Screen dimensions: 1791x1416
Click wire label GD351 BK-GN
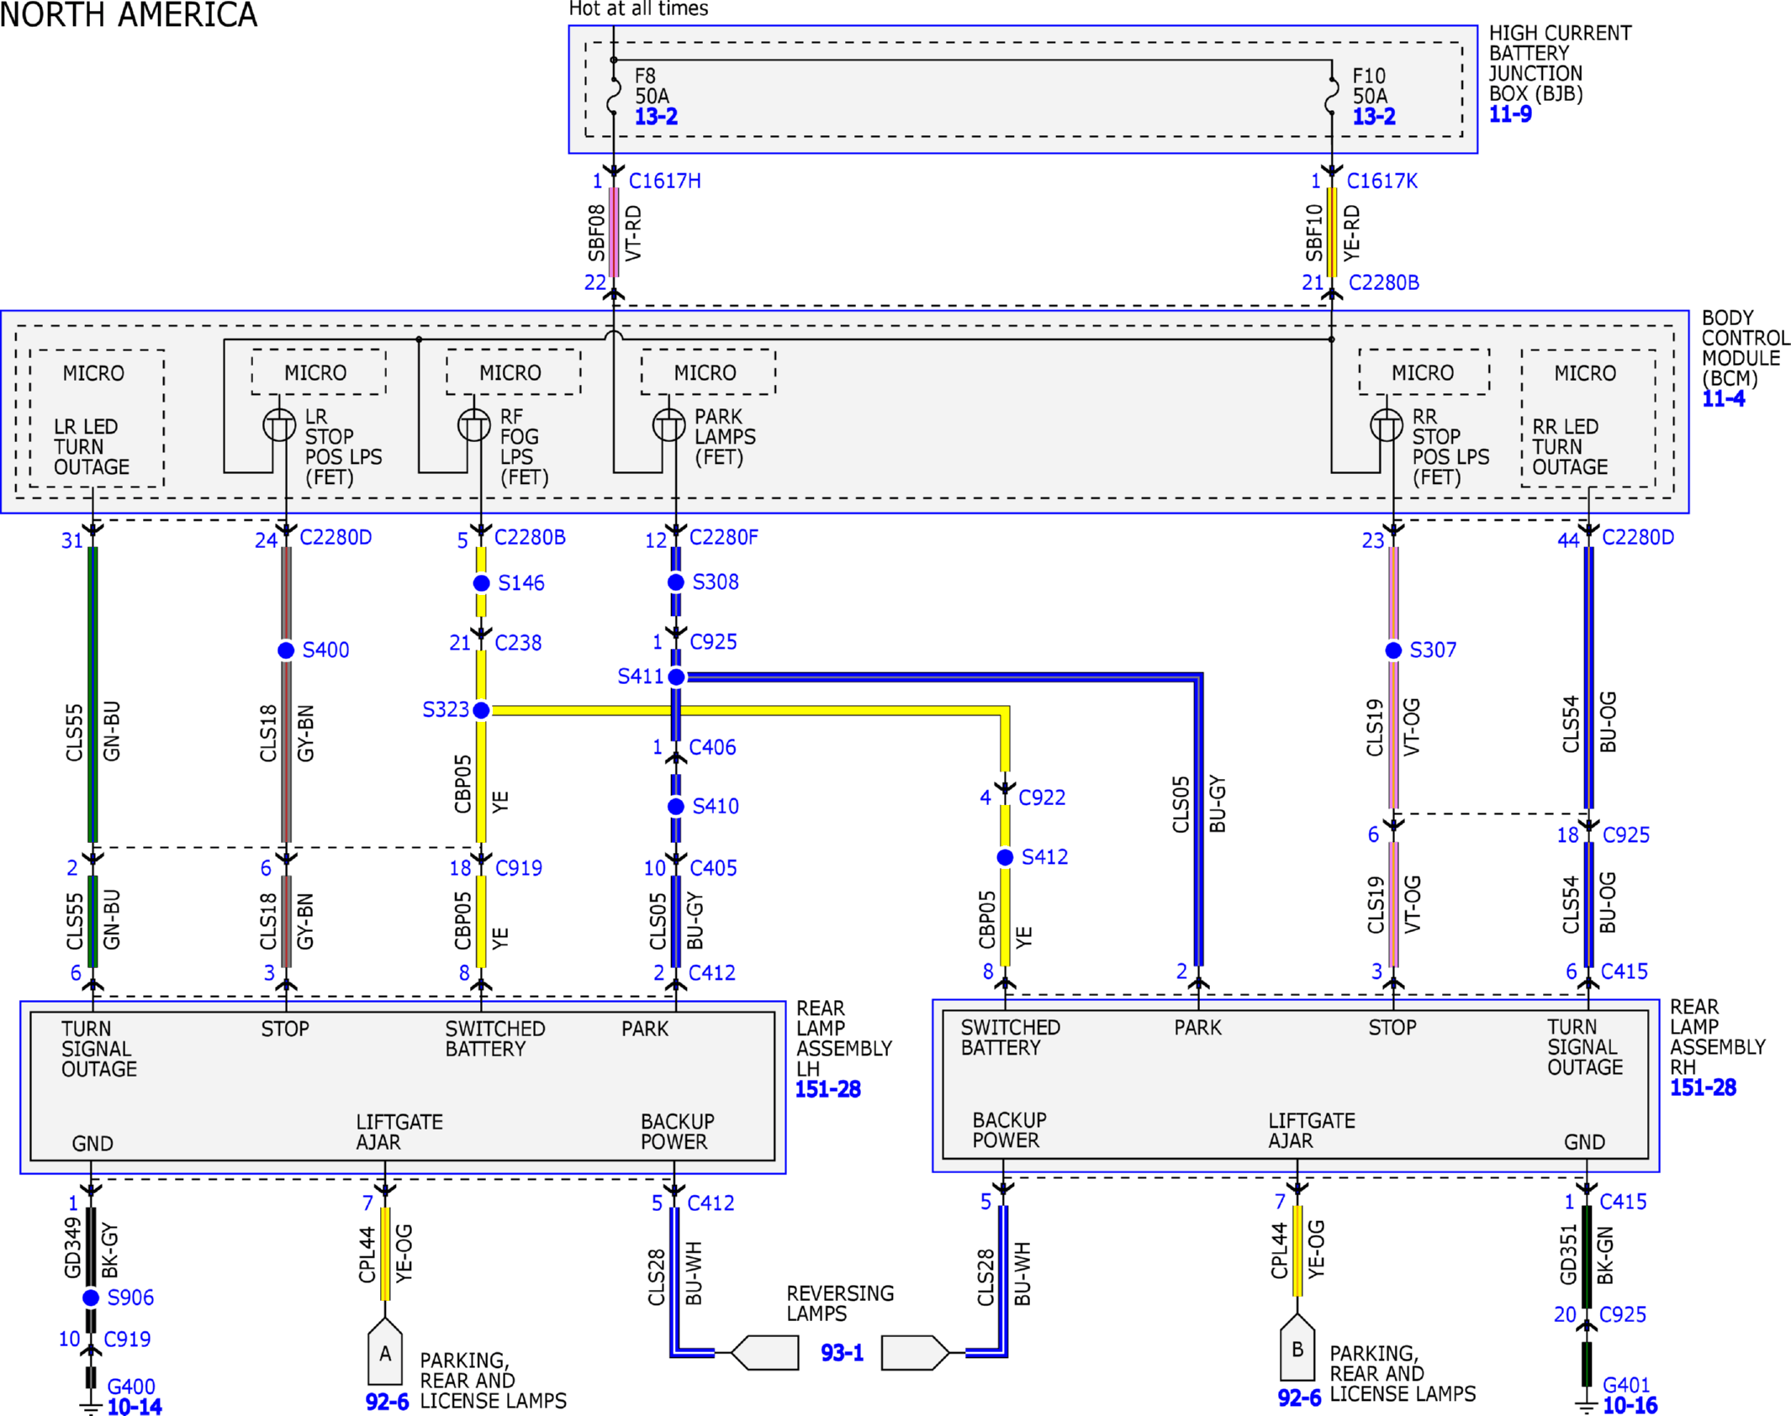pyautogui.click(x=1586, y=1255)
